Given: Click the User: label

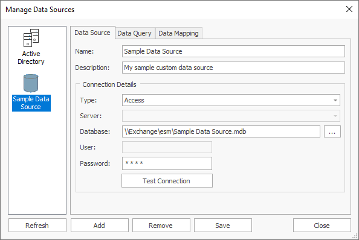Looking at the screenshot, I should (88, 147).
